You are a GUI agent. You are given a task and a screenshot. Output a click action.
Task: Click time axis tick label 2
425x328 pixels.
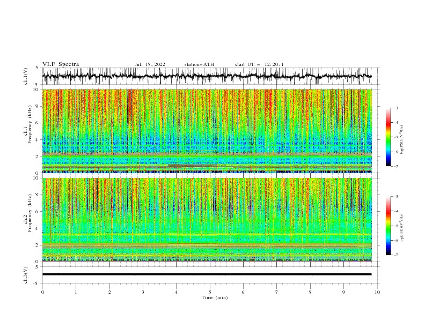pyautogui.click(x=109, y=292)
